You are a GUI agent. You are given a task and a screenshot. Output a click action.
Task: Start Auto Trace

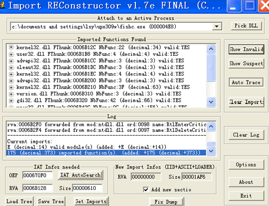[x=246, y=82]
